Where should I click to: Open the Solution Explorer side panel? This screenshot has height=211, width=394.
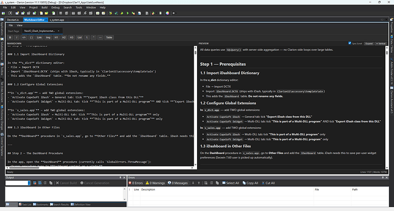coord(2,49)
